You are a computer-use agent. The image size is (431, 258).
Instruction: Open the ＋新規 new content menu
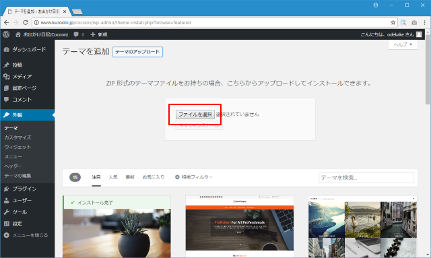pos(99,34)
